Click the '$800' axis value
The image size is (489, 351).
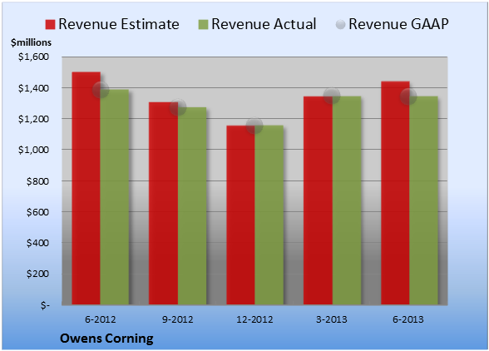coord(37,181)
